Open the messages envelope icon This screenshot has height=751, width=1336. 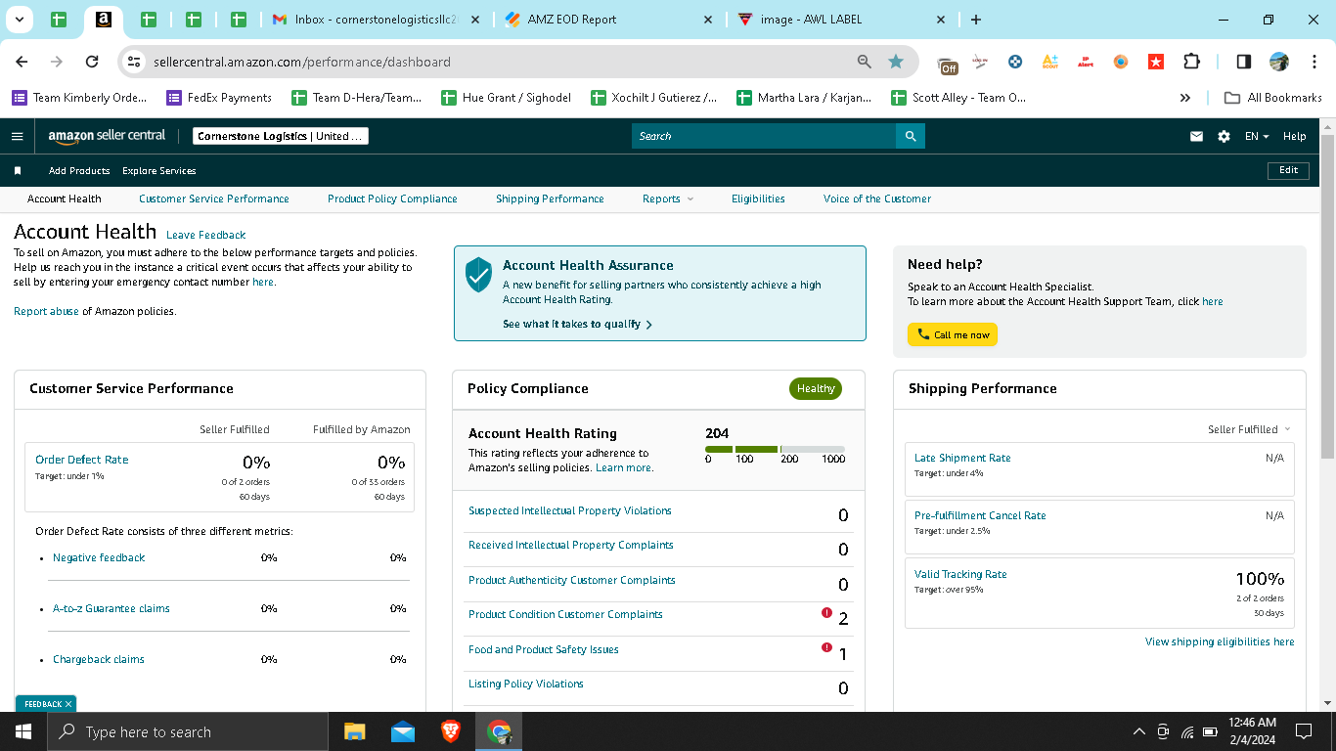coord(1196,136)
